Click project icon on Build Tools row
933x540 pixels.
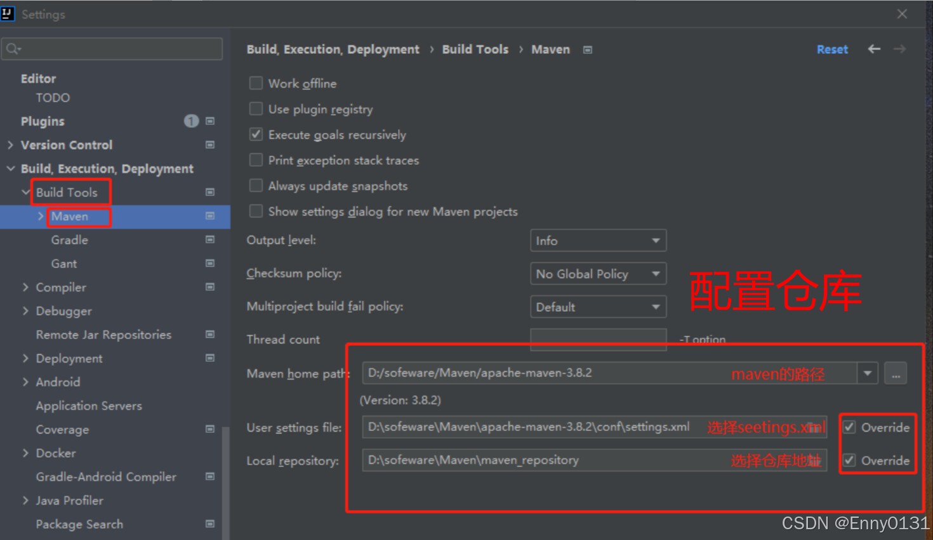pos(210,192)
